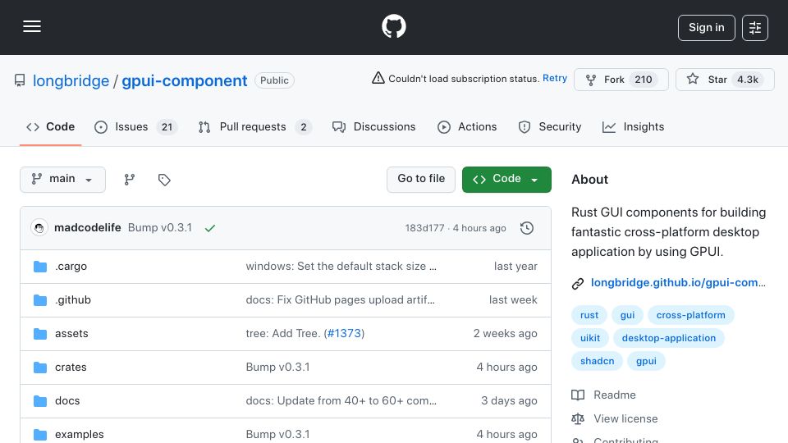
Task: Open madcodelife's avatar
Action: [x=39, y=228]
